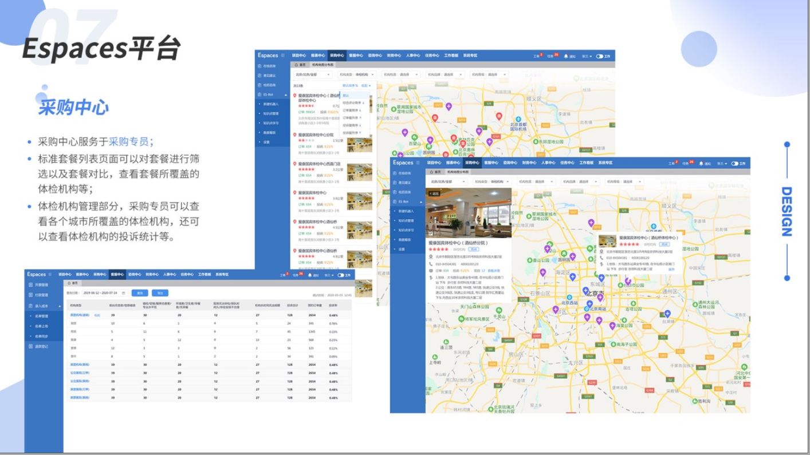The width and height of the screenshot is (810, 455).
Task: Select 订单量升序 in sort menu
Action: [x=352, y=118]
